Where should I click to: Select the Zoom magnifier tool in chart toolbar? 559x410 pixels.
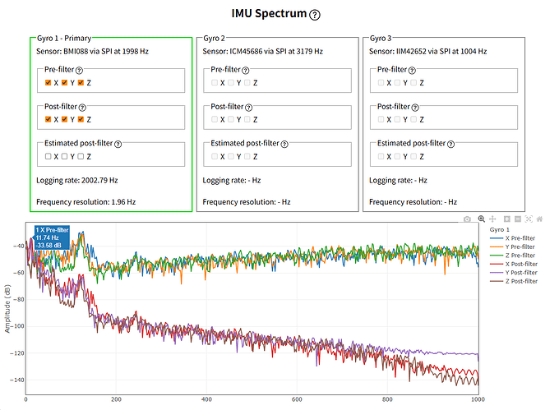(480, 219)
